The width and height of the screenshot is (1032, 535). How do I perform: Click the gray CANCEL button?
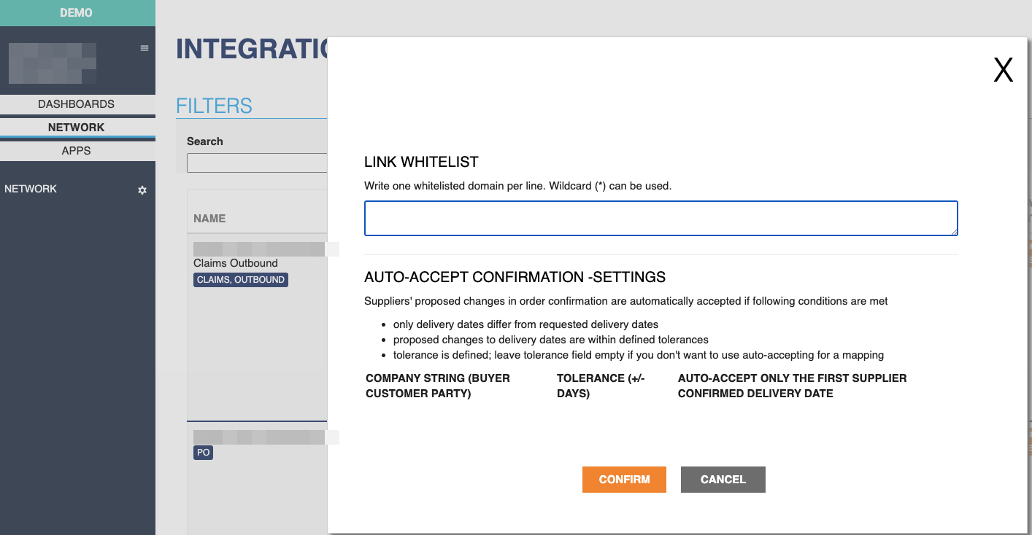(x=723, y=480)
